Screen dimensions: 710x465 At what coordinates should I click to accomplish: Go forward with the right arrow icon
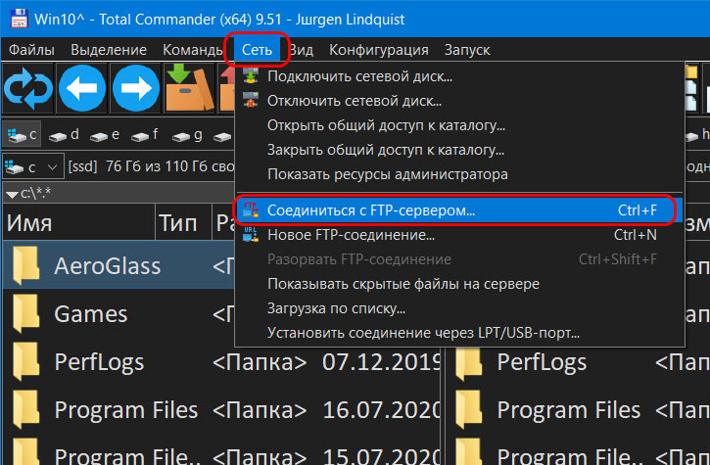click(x=136, y=88)
